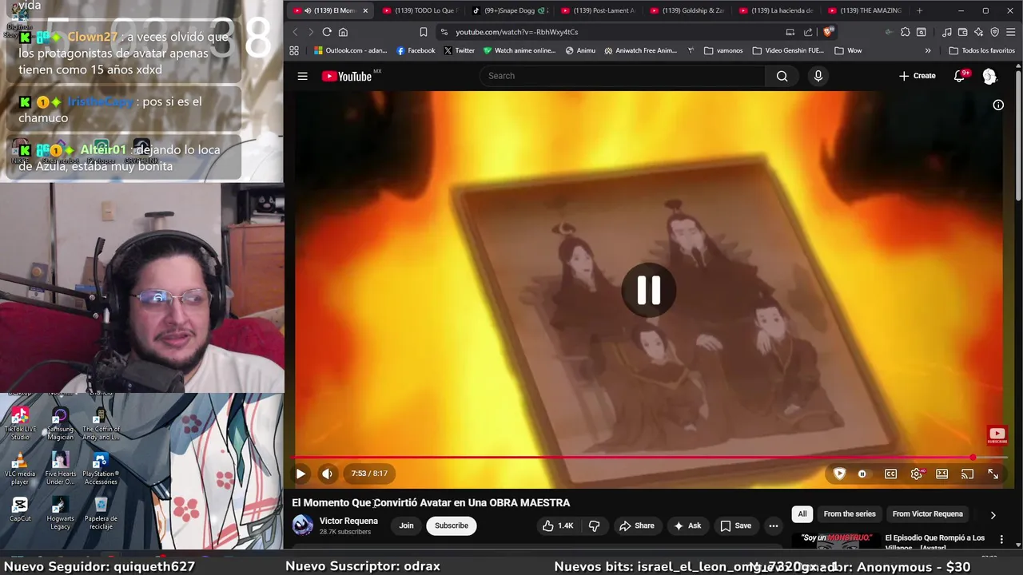Click the YouTube logo to go home
The width and height of the screenshot is (1023, 575).
click(347, 76)
